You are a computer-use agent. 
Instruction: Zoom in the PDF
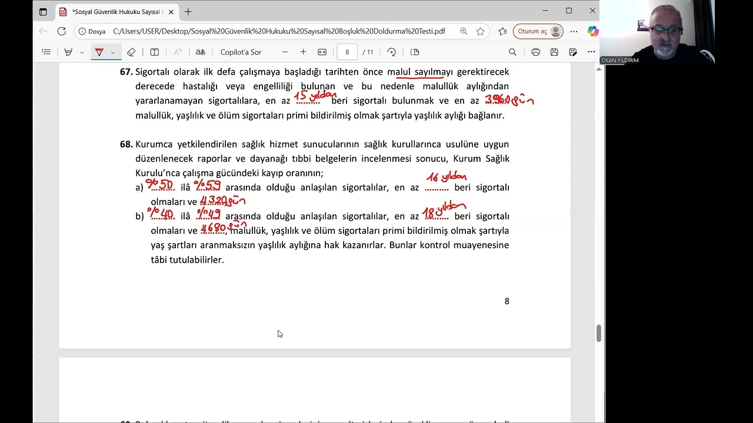click(303, 52)
